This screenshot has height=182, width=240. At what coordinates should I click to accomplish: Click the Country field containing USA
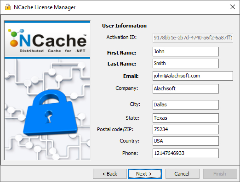(x=186, y=141)
